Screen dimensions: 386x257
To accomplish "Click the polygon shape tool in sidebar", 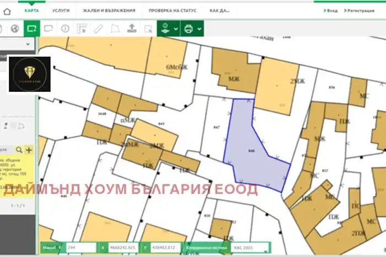I will pyautogui.click(x=22, y=126).
